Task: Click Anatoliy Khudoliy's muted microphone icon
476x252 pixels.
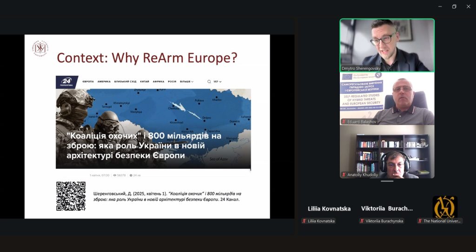Action: point(344,175)
